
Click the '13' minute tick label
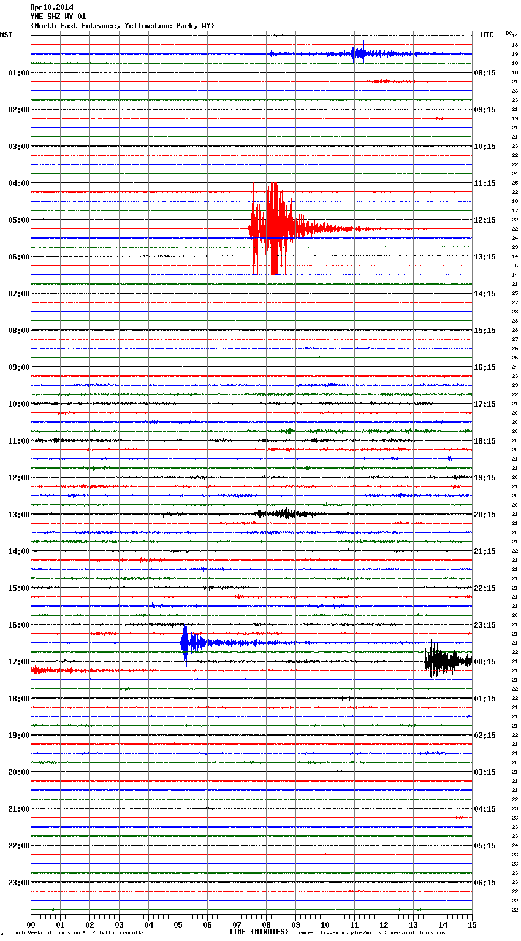click(413, 924)
